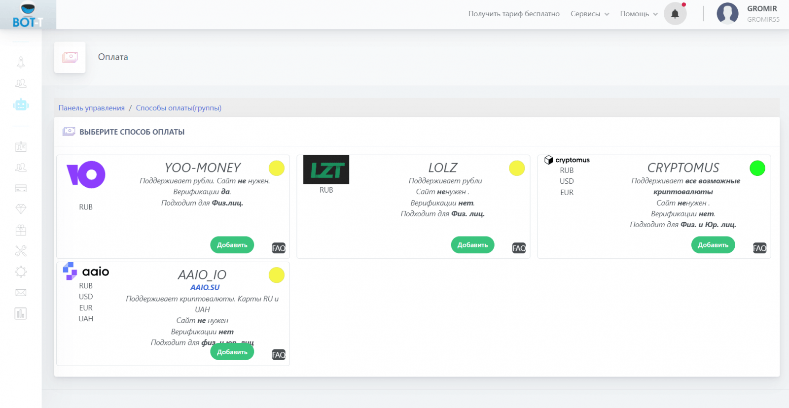The image size is (789, 408).
Task: Add the CRYPTOMUS payment method
Action: (x=713, y=245)
